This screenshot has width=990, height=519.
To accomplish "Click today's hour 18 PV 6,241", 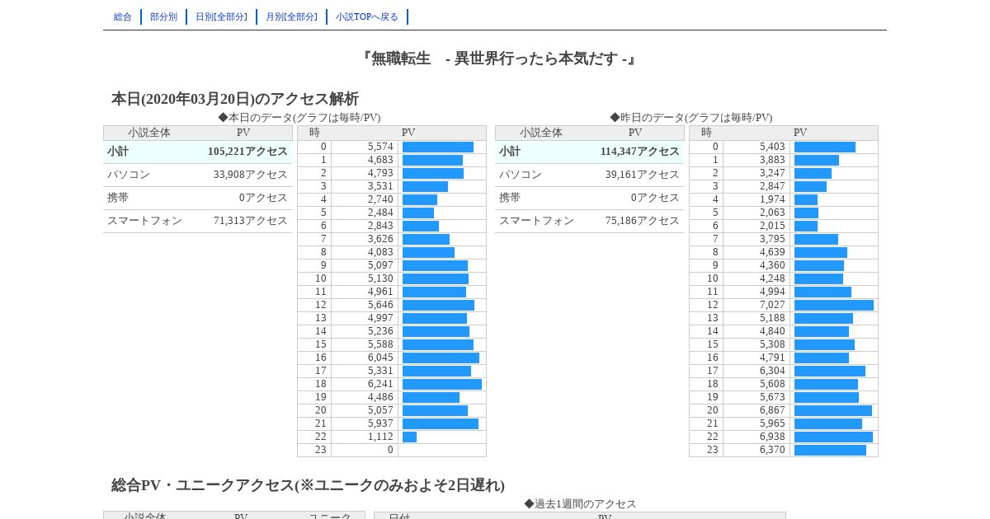I will tap(380, 384).
